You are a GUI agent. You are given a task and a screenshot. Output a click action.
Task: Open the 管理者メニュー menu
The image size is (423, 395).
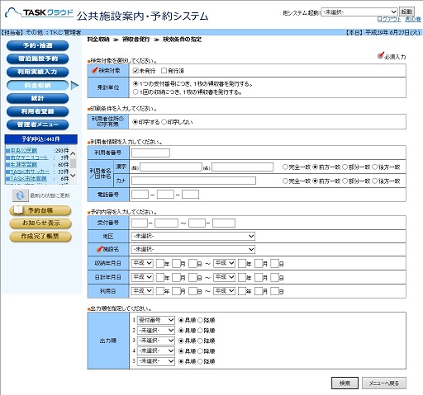point(37,125)
